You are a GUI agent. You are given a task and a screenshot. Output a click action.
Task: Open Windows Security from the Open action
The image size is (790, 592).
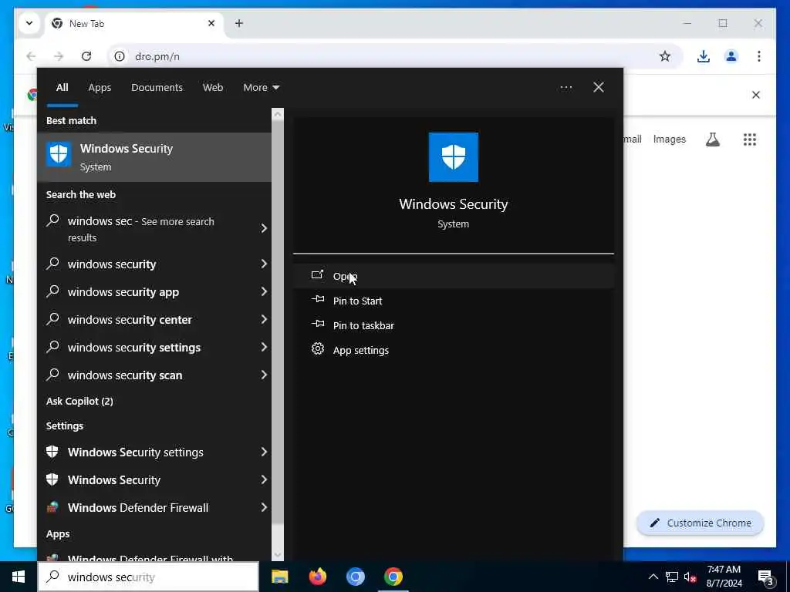(x=453, y=277)
